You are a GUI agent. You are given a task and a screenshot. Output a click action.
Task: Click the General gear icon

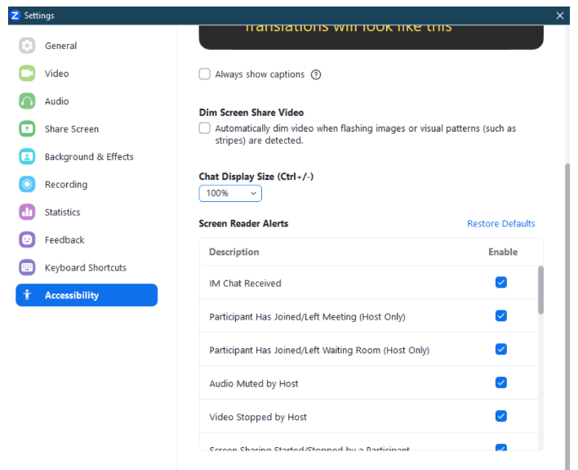pos(27,46)
